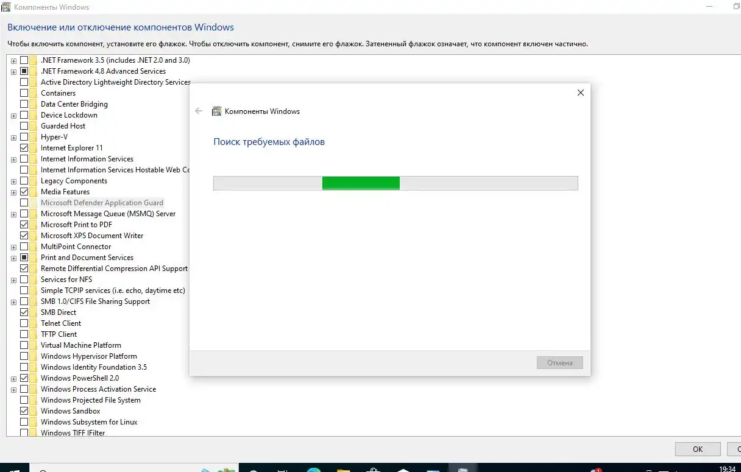Uncheck the Windows Sandbox checkbox
Screen dimensions: 741x472
(x=24, y=411)
